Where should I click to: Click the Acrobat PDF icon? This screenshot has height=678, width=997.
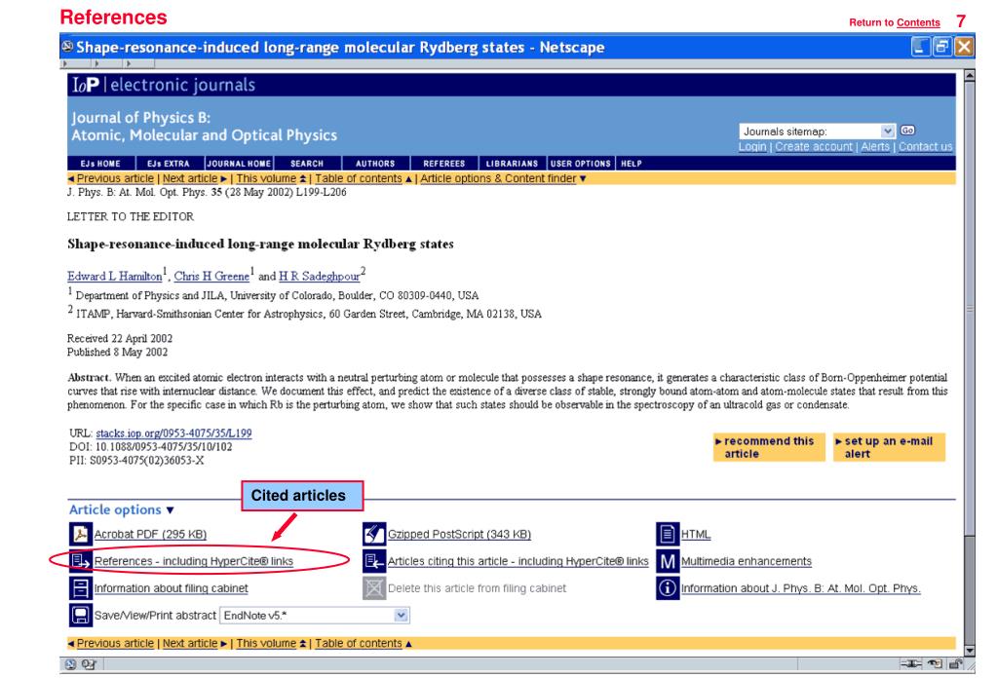pos(80,533)
